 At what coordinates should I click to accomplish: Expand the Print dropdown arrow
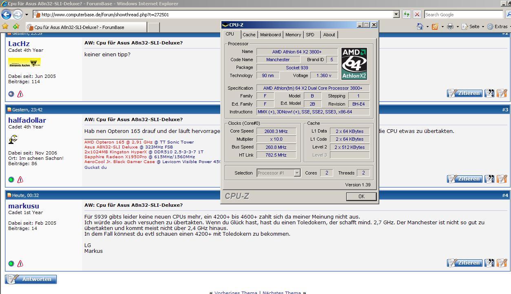(457, 27)
